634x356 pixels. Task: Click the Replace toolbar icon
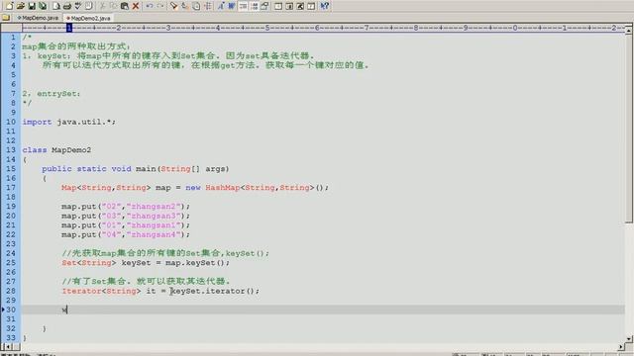185,6
